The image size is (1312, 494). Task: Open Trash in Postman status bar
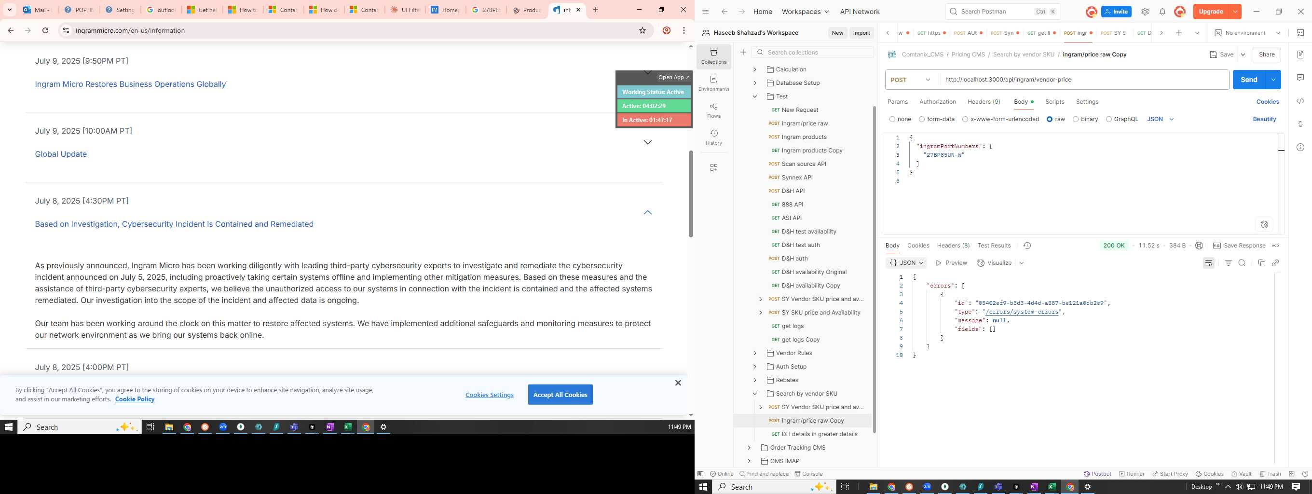1270,474
